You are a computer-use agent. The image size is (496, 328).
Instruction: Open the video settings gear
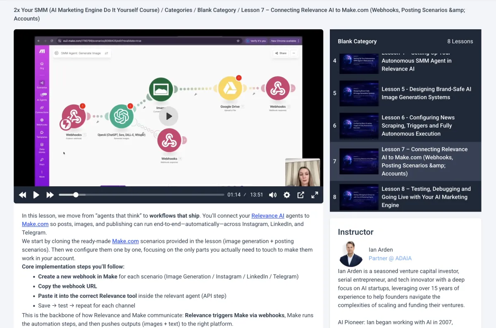pyautogui.click(x=287, y=195)
